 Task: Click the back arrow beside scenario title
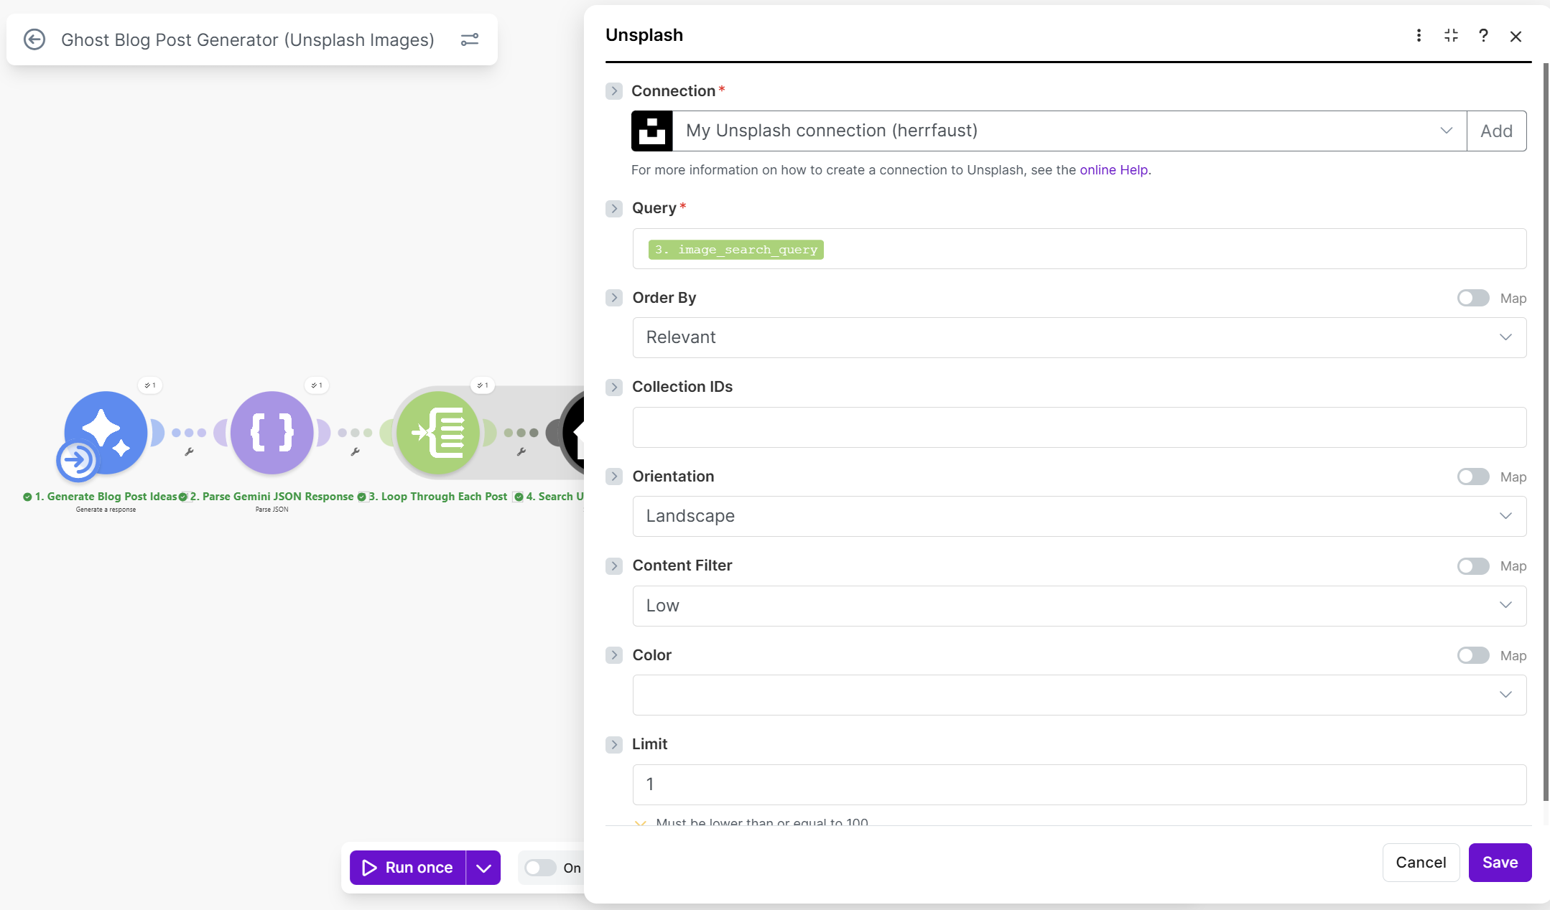34,39
